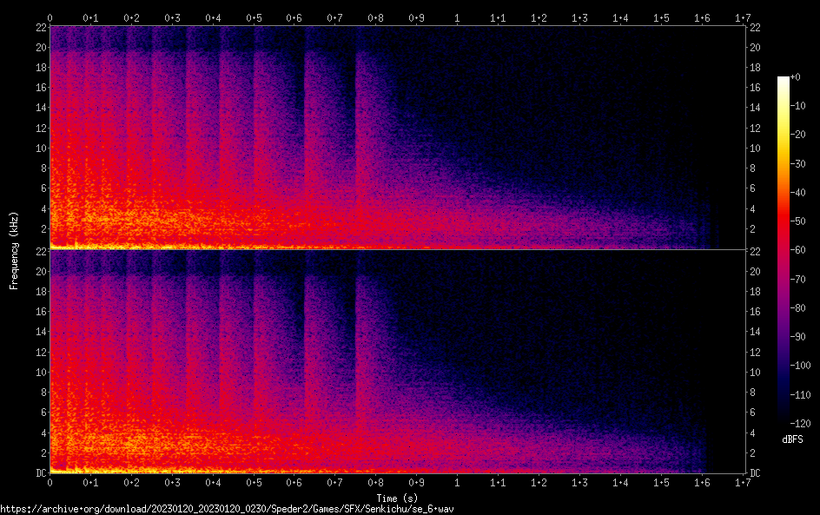This screenshot has width=820, height=515.
Task: Click the 10 kHz label right of lower channel
Action: [755, 372]
